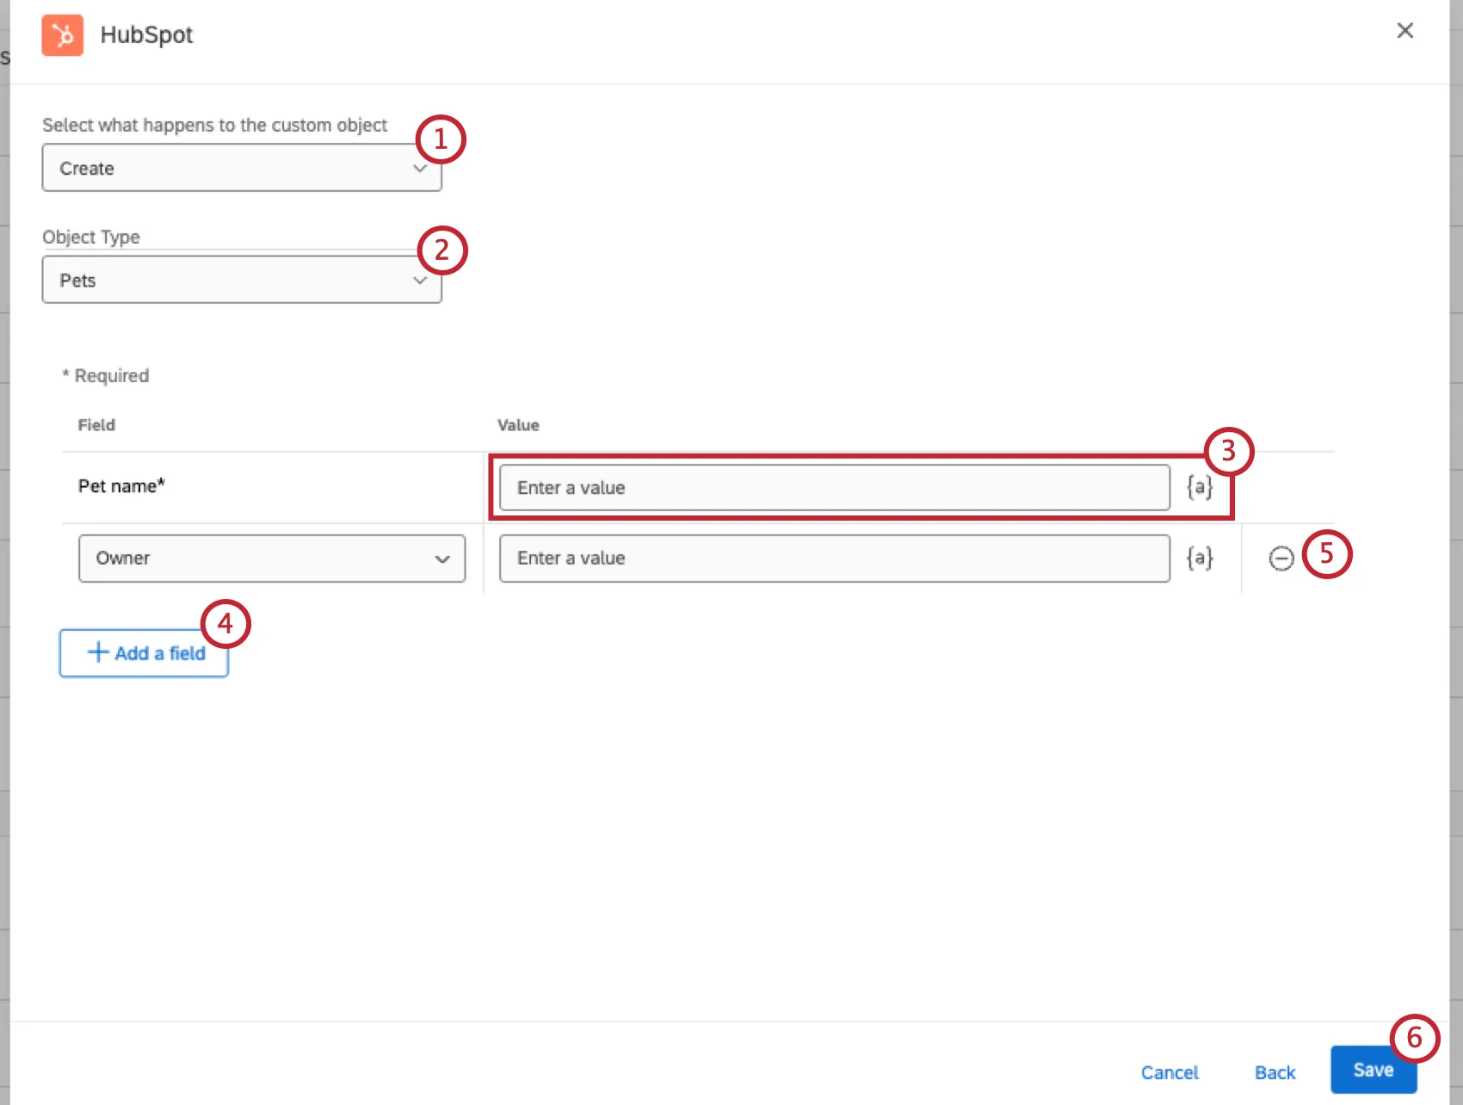Open the Object Type dropdown showing Pets
Screen dimensions: 1463x1105
(242, 280)
